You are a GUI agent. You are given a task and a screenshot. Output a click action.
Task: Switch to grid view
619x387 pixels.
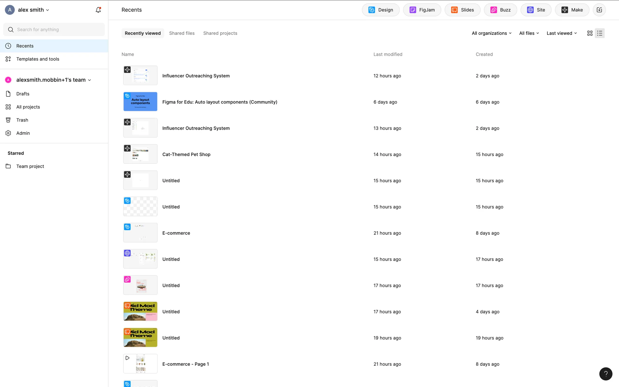590,33
